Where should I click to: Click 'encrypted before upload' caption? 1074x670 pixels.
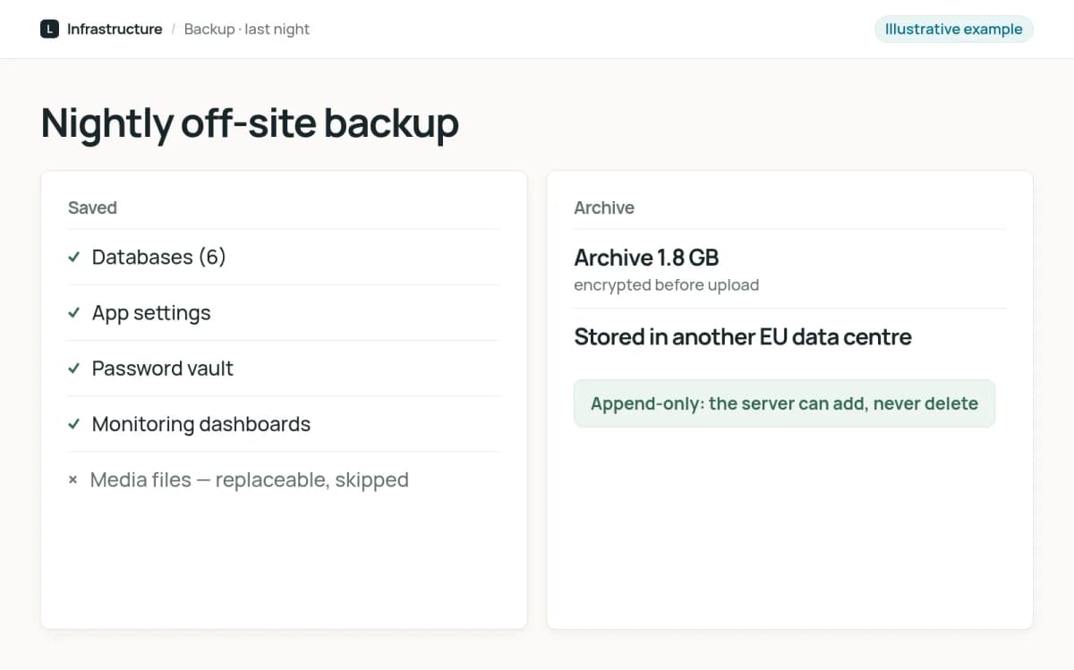click(x=667, y=285)
